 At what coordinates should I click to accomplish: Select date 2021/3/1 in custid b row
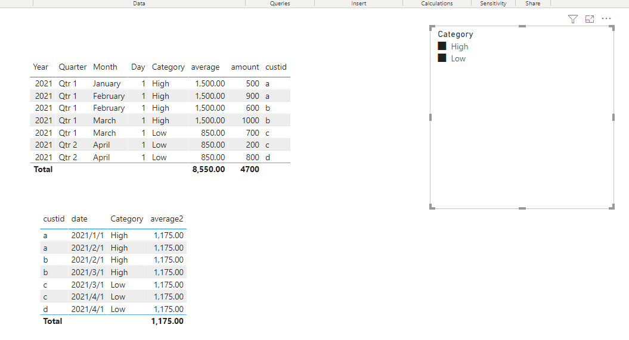[x=88, y=272]
